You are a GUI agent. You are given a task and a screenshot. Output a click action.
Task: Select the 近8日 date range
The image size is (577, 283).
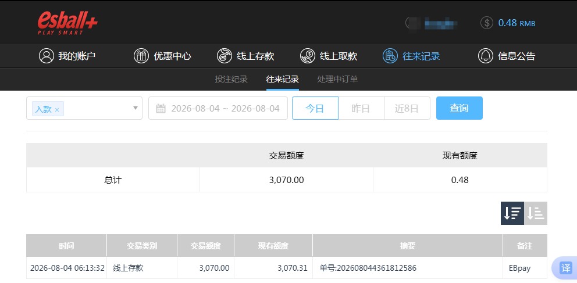click(407, 108)
